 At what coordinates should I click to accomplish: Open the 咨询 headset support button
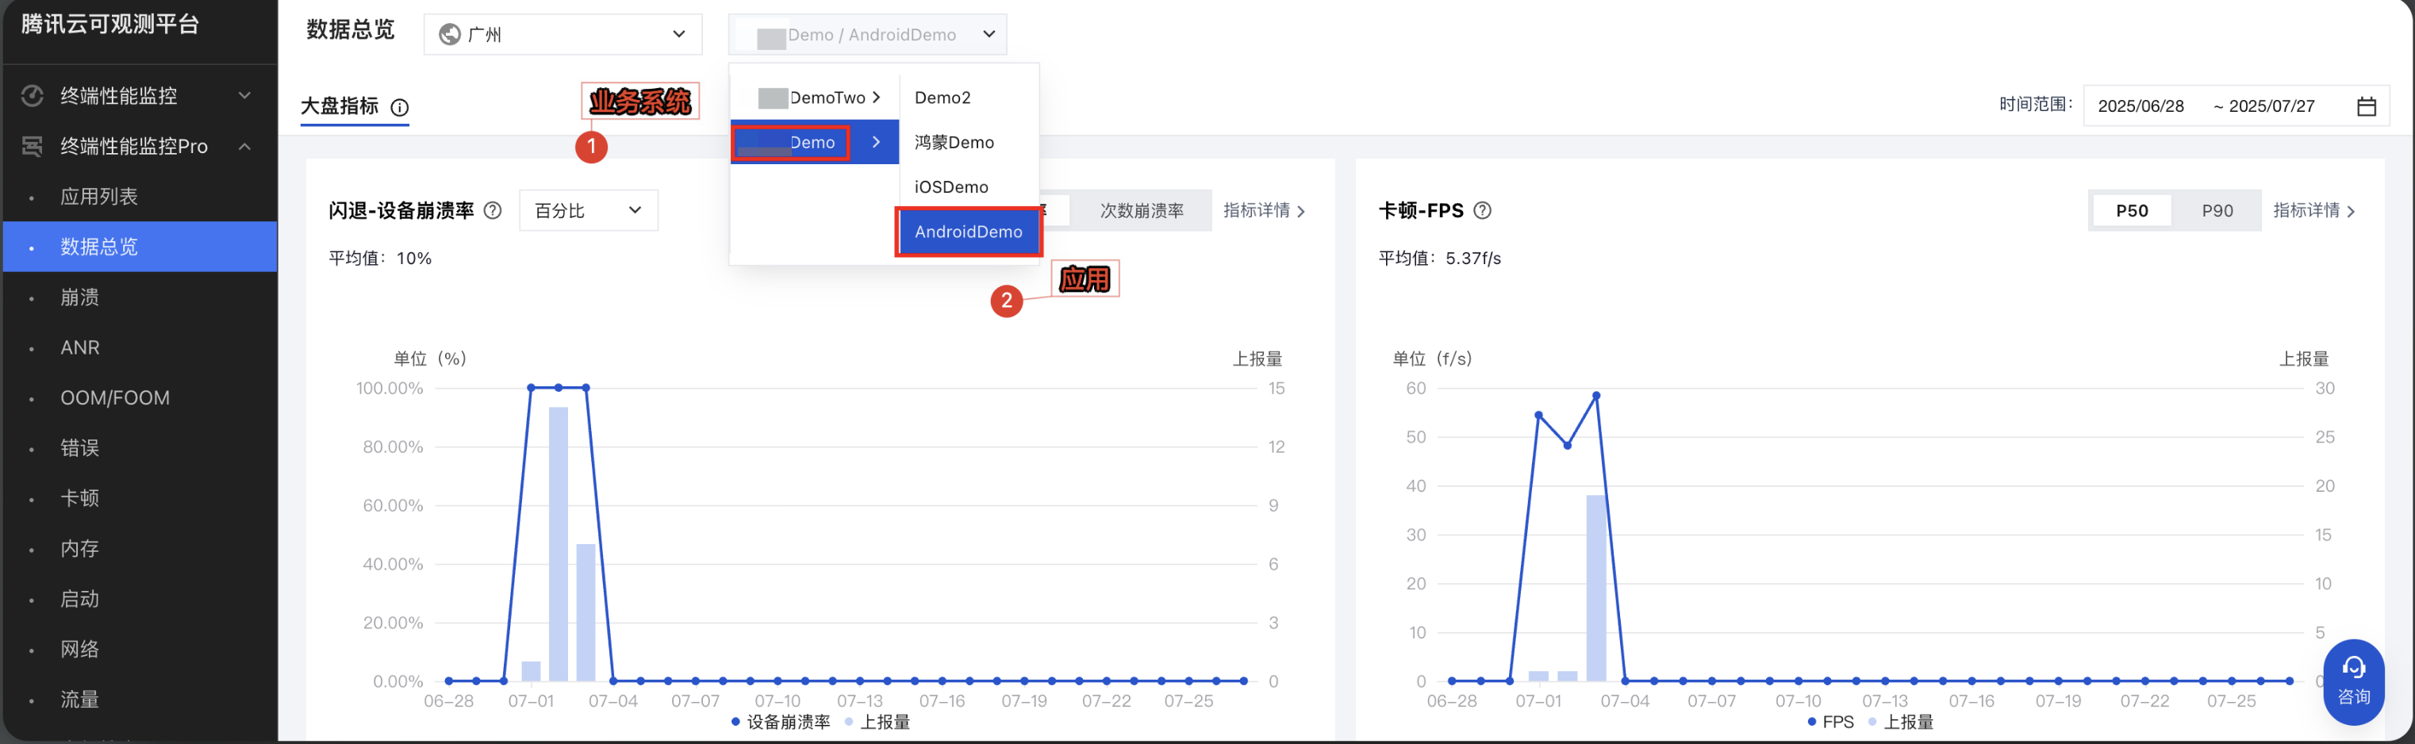pos(2353,681)
